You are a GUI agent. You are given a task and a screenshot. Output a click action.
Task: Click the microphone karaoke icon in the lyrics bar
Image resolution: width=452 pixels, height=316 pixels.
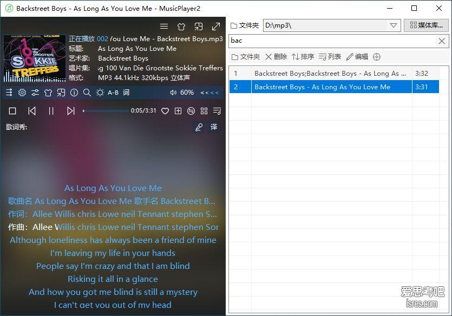click(x=199, y=127)
